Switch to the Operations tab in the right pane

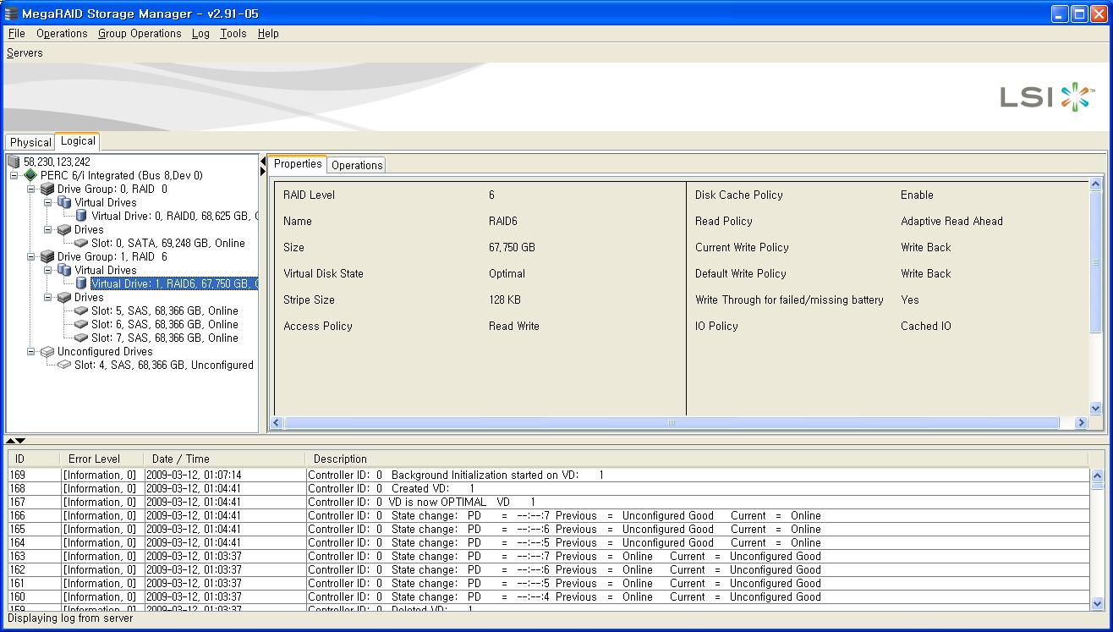coord(356,165)
